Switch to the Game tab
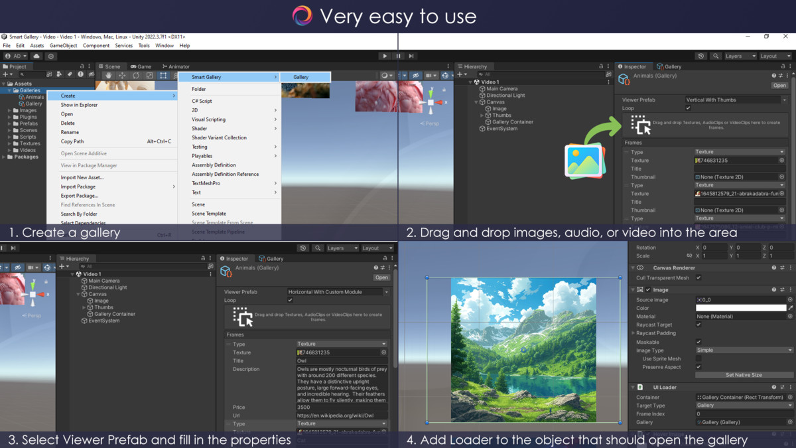Screen dimensions: 796x448 click(x=141, y=66)
